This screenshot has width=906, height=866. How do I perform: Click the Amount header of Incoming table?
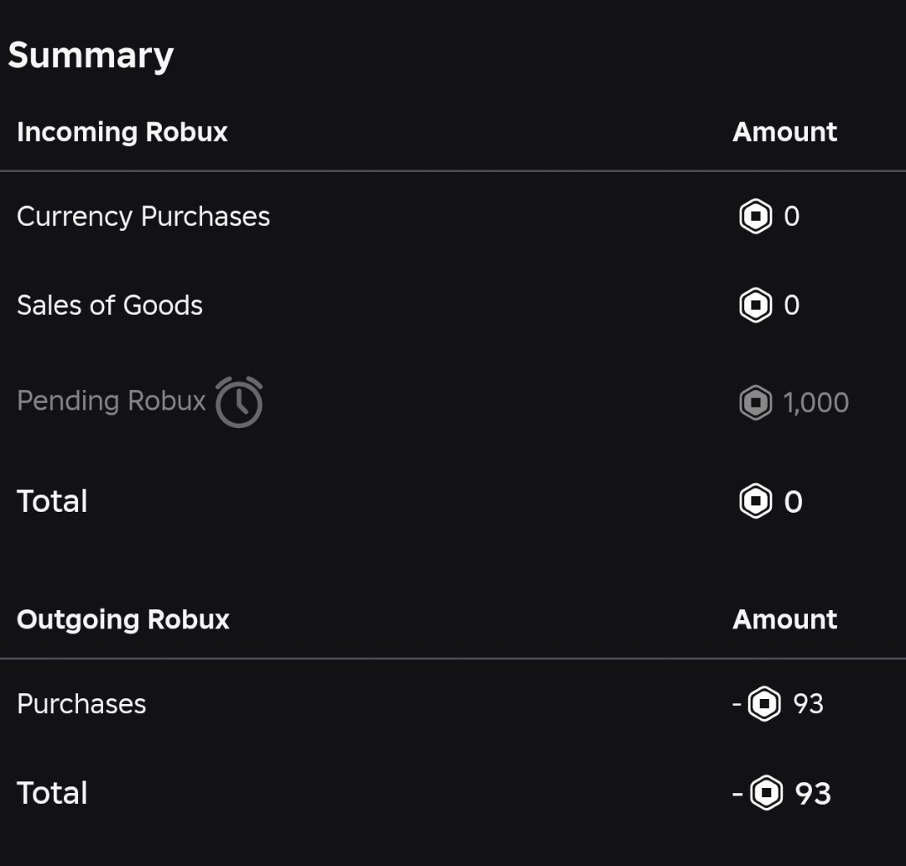[784, 132]
